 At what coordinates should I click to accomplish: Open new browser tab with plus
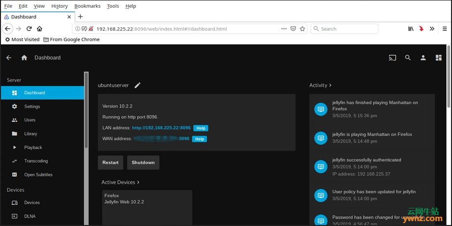[80, 17]
